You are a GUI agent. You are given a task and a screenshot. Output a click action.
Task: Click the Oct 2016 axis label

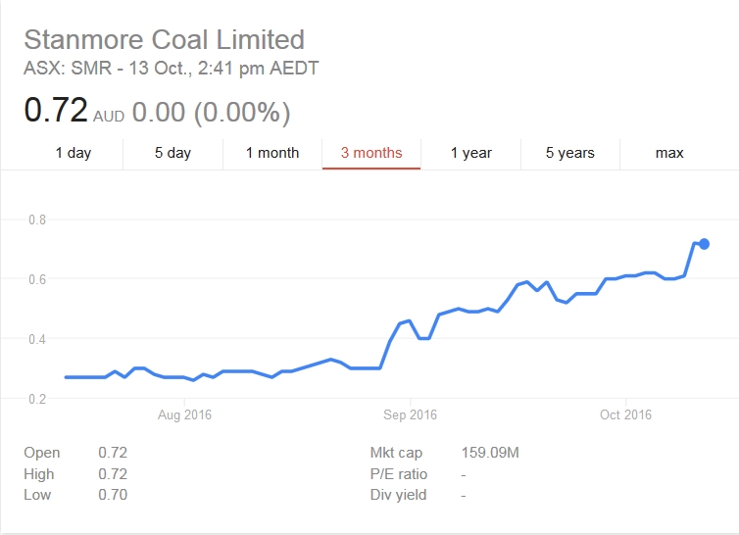pos(625,414)
